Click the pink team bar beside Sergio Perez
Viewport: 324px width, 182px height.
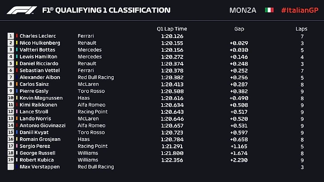[17, 146]
